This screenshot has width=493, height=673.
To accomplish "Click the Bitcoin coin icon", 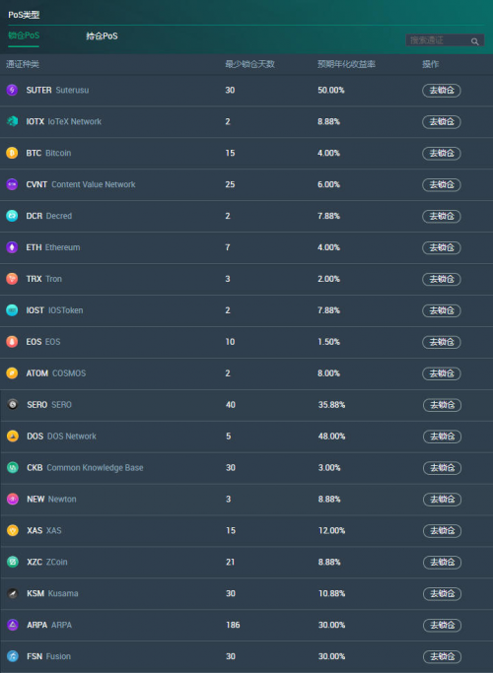I will point(12,154).
